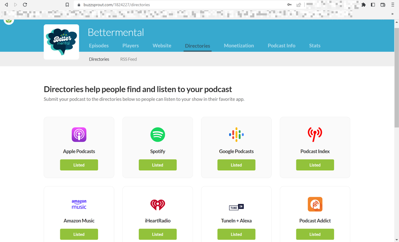Click the 'Submit your podcast to the directories' text
399x242 pixels.
144,99
